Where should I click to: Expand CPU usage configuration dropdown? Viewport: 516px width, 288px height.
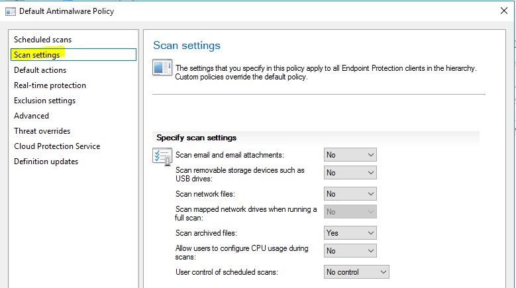pyautogui.click(x=350, y=251)
